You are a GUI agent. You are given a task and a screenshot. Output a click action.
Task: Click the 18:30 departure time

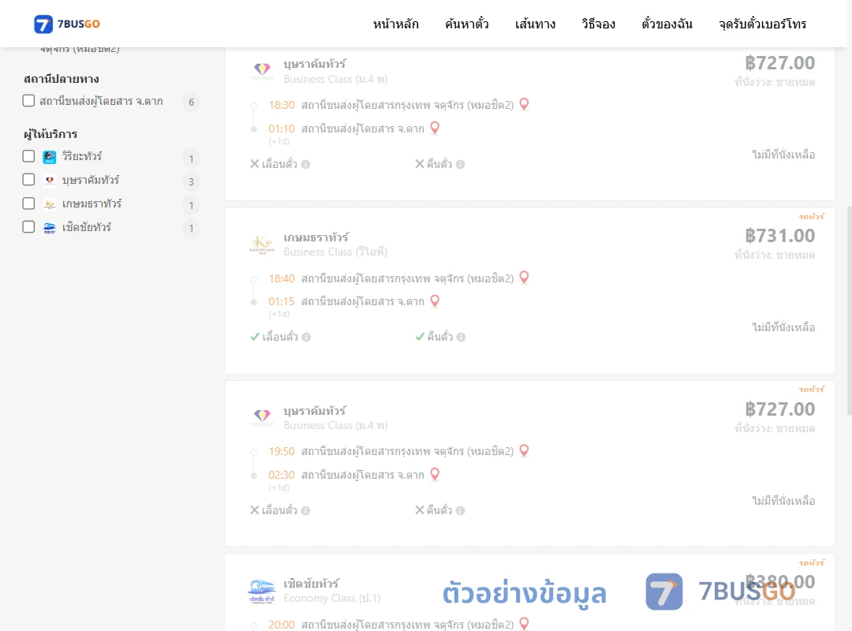tap(282, 105)
